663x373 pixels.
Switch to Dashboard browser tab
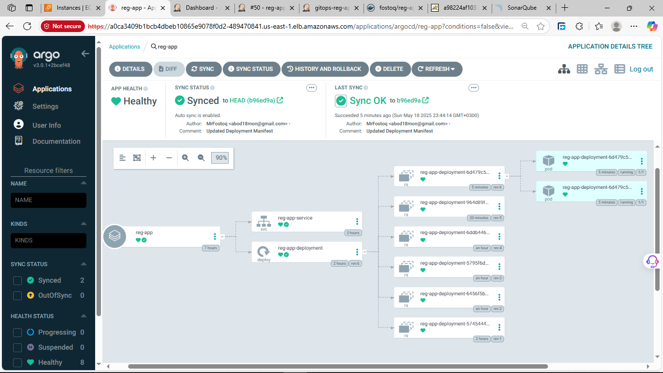pyautogui.click(x=200, y=8)
